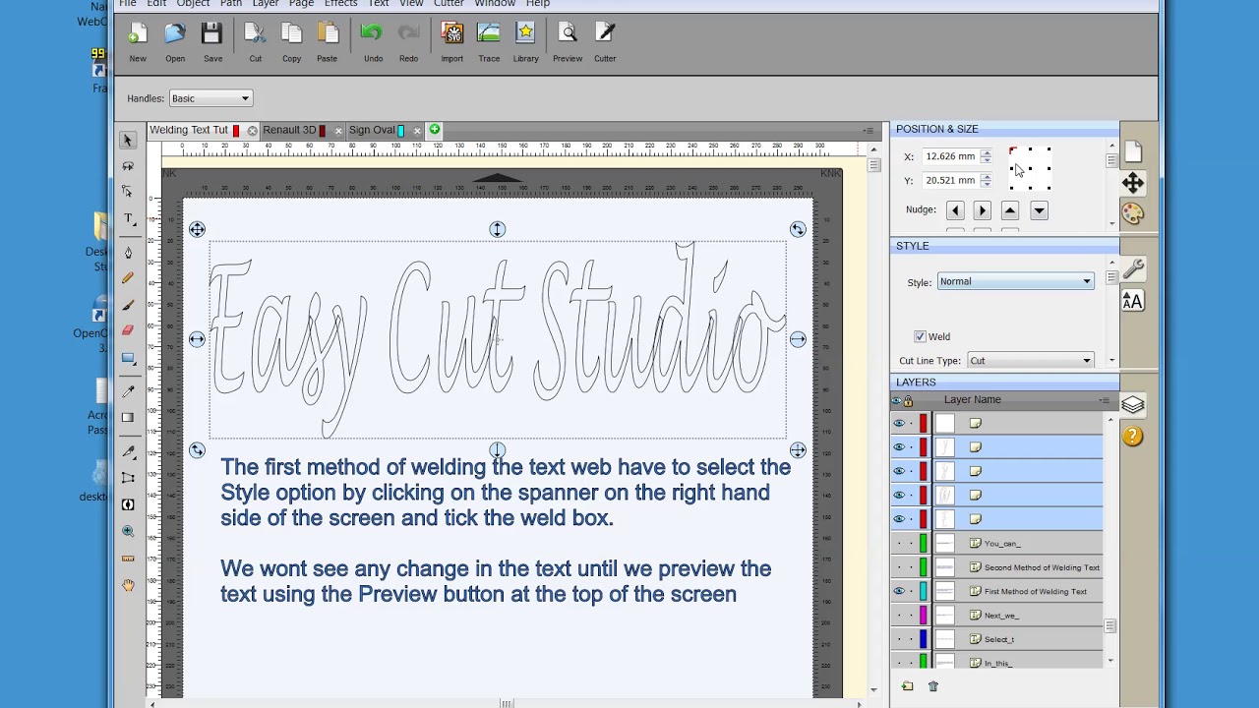This screenshot has height=708, width=1259.
Task: Undo the last action
Action: [373, 42]
